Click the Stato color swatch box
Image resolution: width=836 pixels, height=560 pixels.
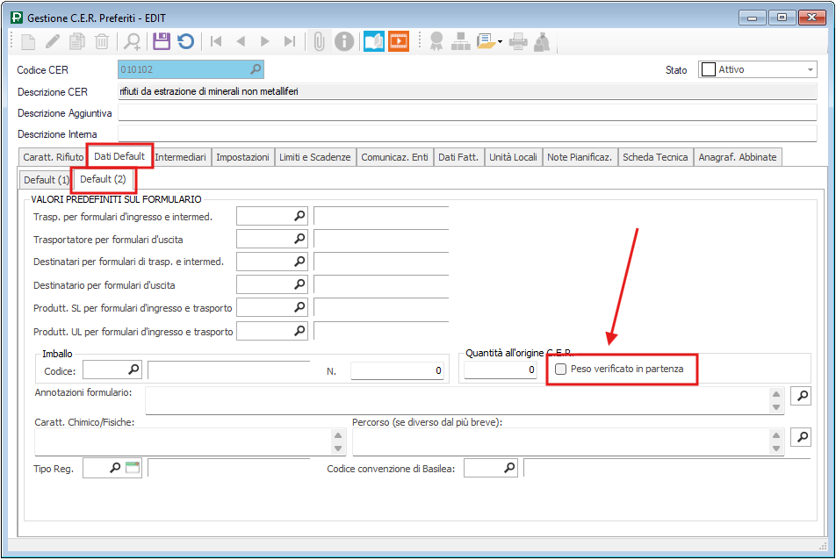[708, 70]
